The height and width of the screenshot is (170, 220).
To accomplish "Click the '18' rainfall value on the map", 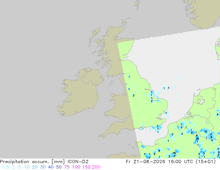I will click(x=197, y=138).
